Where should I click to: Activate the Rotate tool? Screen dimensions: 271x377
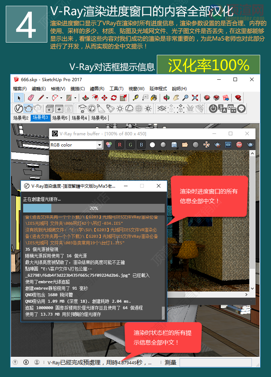click(114, 98)
